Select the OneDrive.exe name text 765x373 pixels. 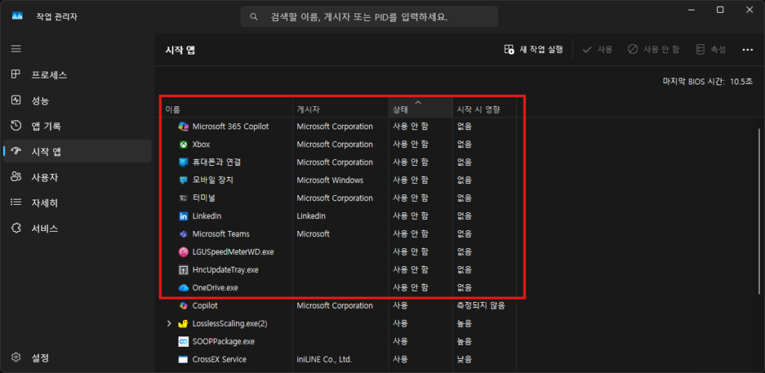coord(215,288)
